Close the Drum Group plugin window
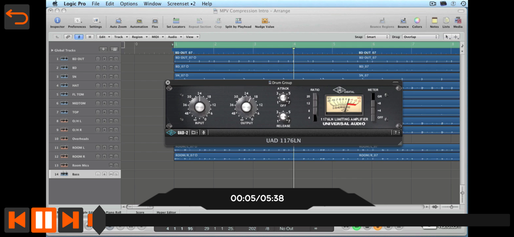 coord(168,83)
